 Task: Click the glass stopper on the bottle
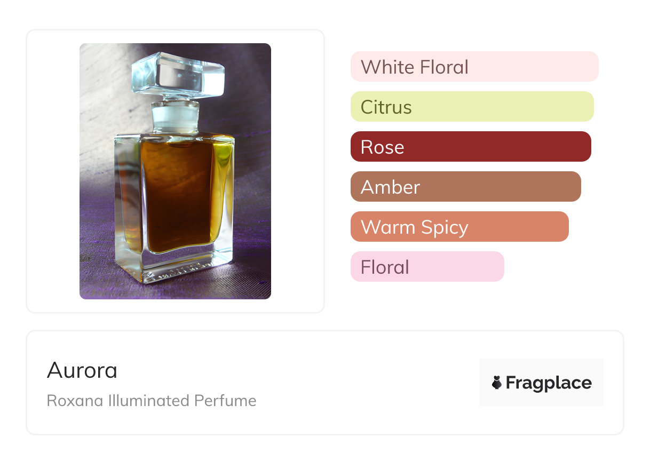click(x=178, y=75)
